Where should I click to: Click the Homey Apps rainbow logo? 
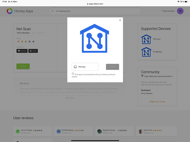point(10,11)
